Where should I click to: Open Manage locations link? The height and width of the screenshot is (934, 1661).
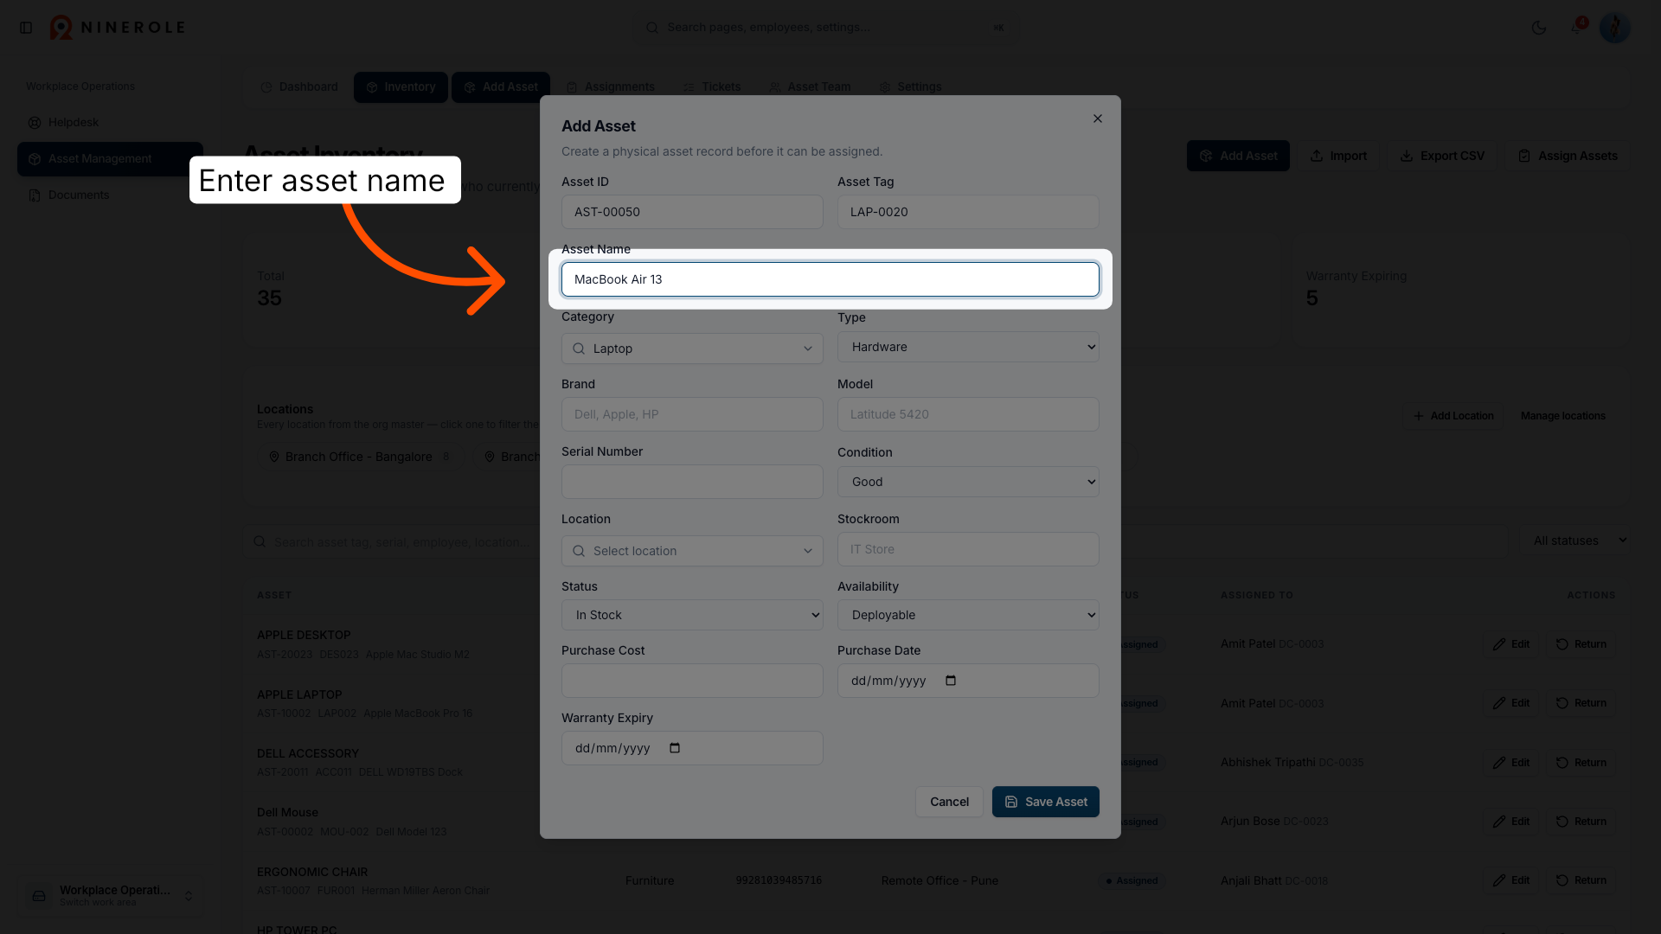coord(1562,416)
